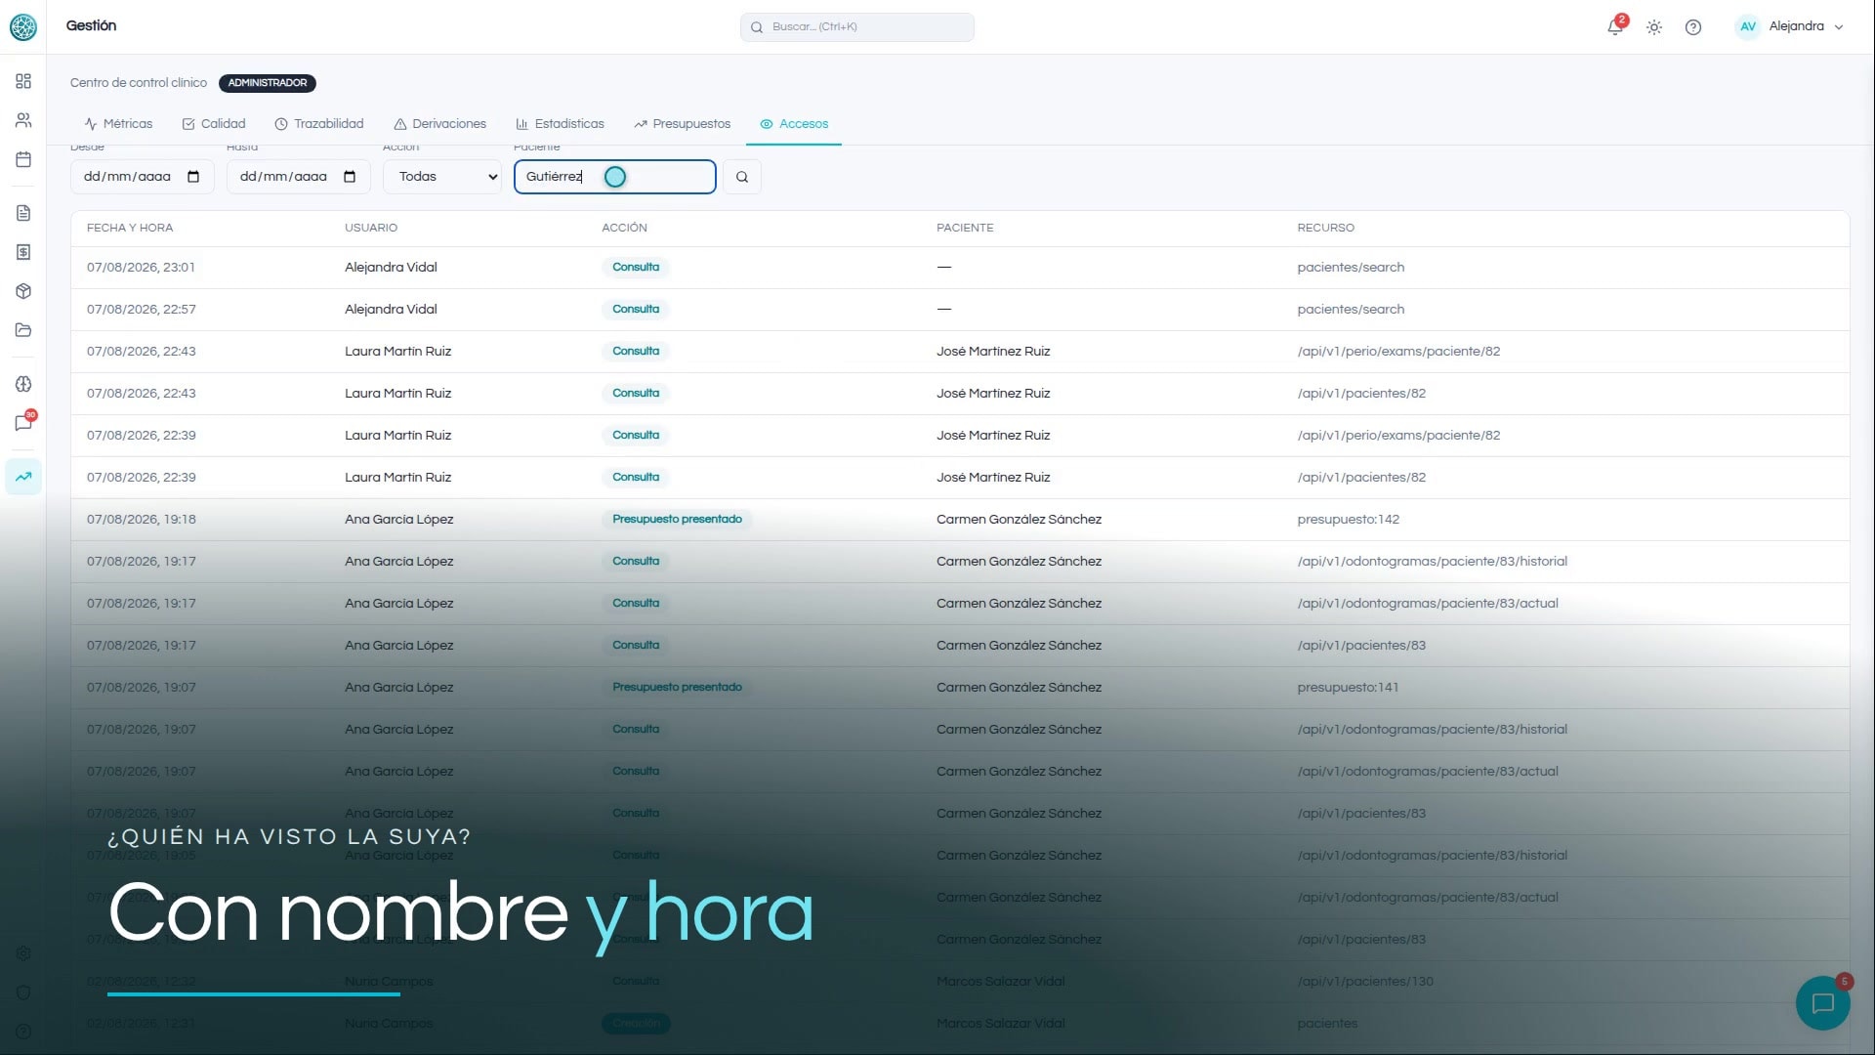Viewport: 1875px width, 1055px height.
Task: Click the app logo in top-left
Action: pos(23,26)
